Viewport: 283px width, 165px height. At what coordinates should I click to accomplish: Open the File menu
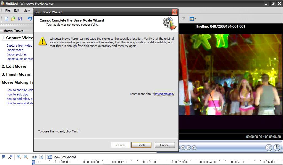7,10
